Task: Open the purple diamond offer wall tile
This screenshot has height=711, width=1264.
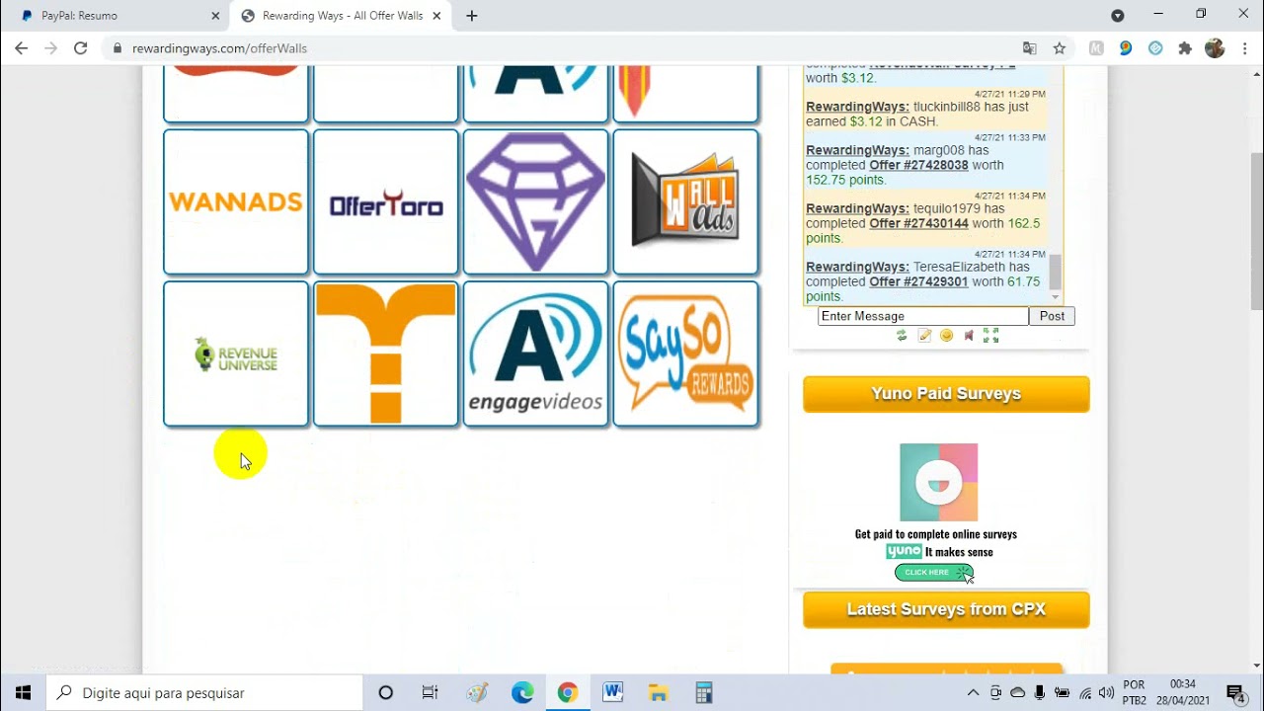Action: pos(536,201)
